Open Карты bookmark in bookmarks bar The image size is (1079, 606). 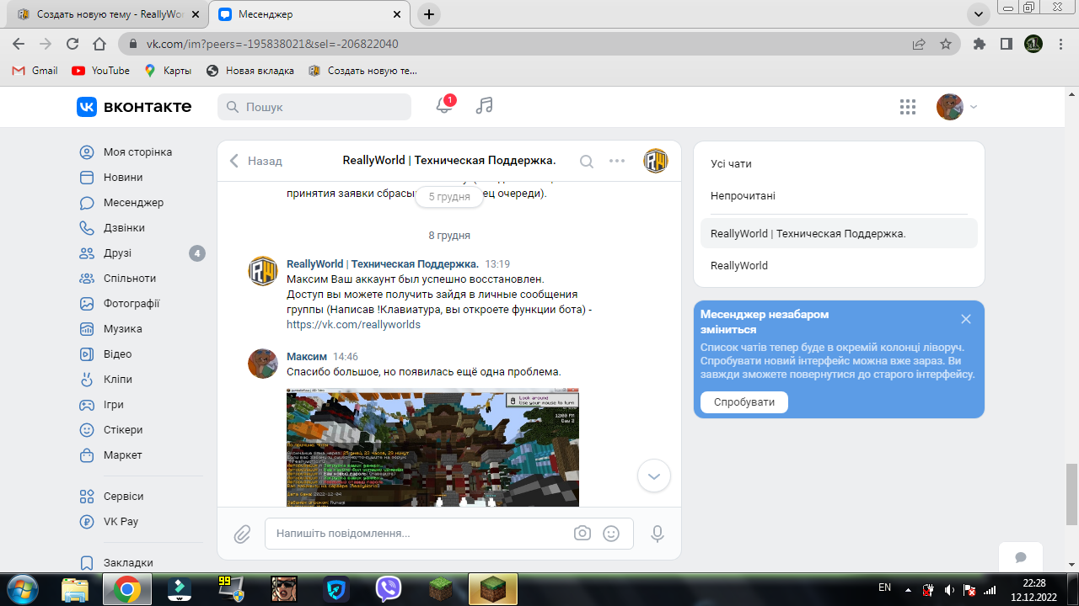[168, 71]
